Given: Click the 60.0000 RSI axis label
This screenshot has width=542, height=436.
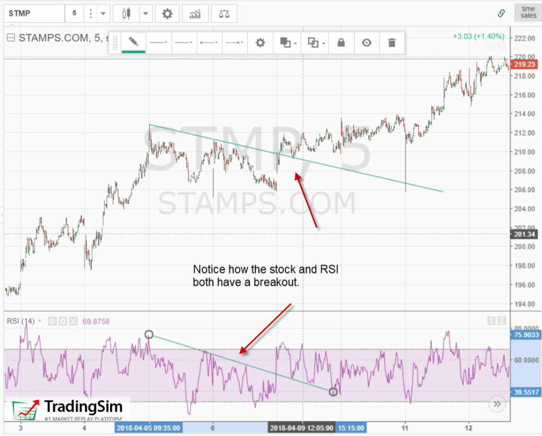Looking at the screenshot, I should 527,360.
